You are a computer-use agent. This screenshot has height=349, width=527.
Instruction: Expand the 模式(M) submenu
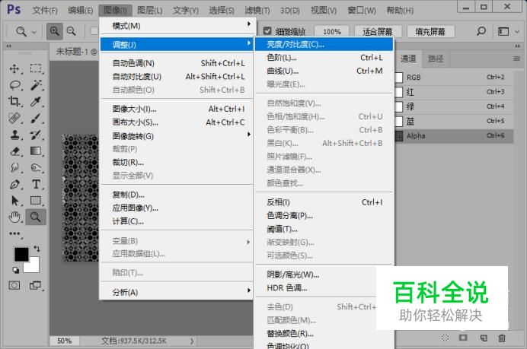click(177, 26)
